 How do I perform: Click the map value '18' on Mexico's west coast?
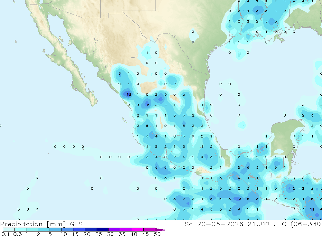point(129,94)
